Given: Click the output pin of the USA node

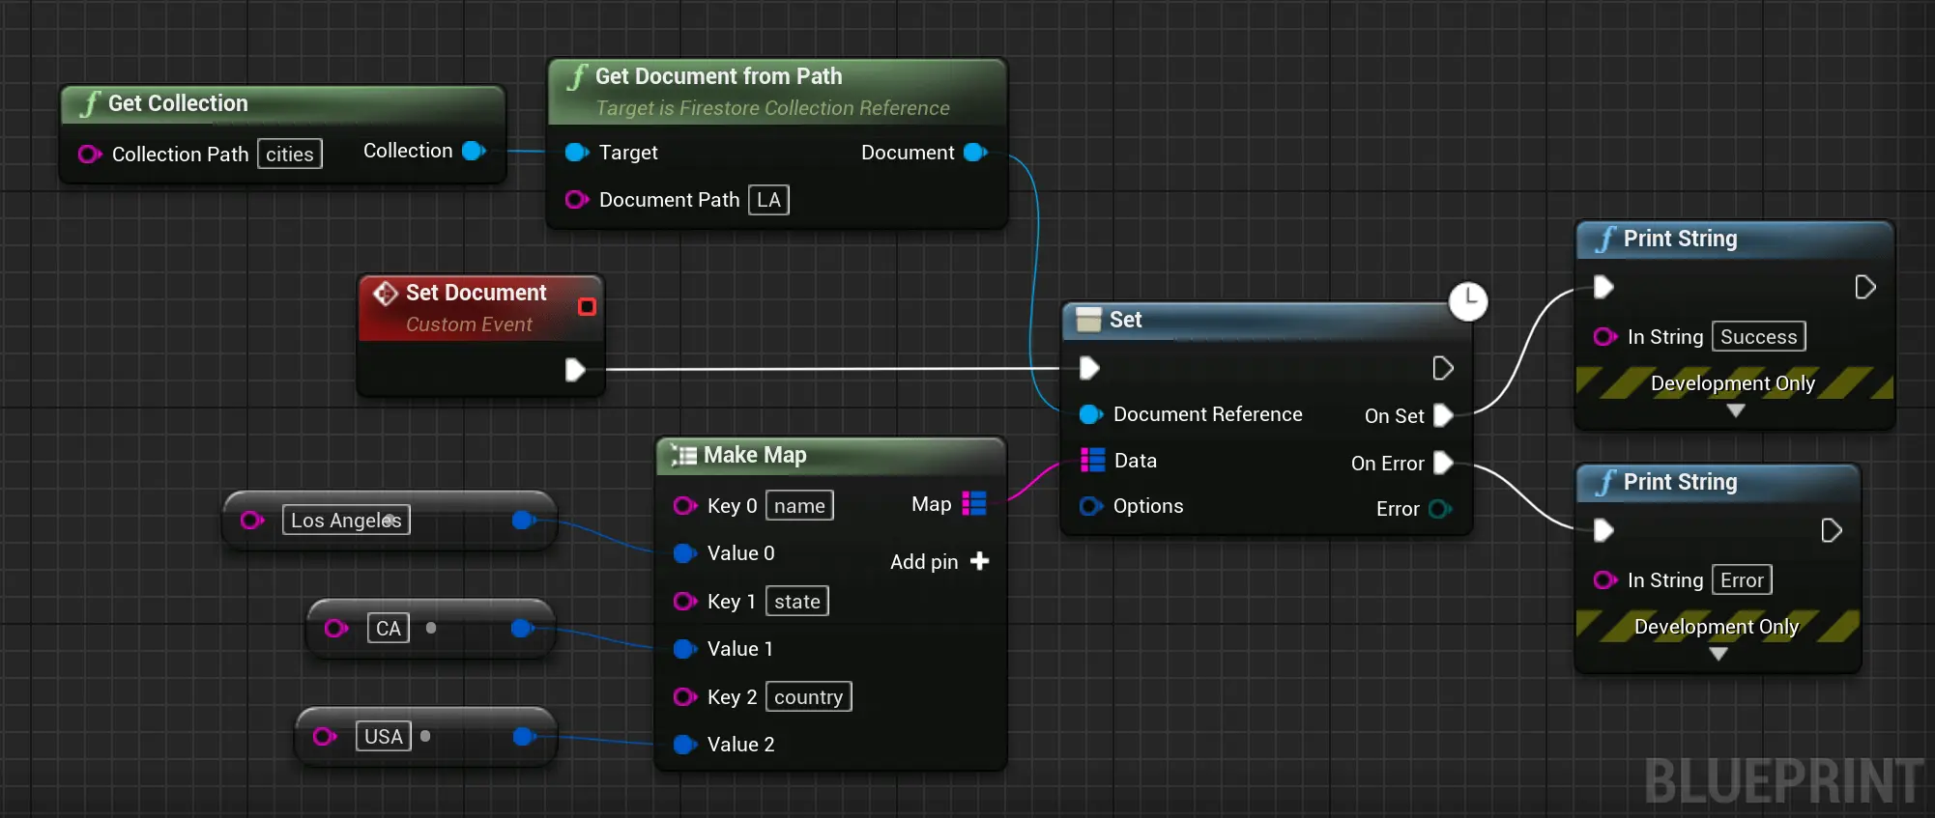Looking at the screenshot, I should (x=525, y=737).
